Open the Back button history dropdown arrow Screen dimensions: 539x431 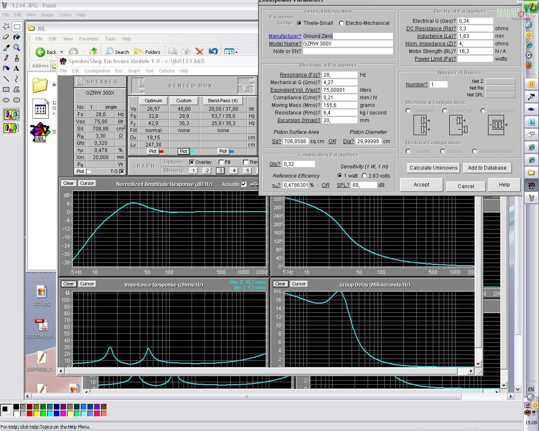pos(61,52)
